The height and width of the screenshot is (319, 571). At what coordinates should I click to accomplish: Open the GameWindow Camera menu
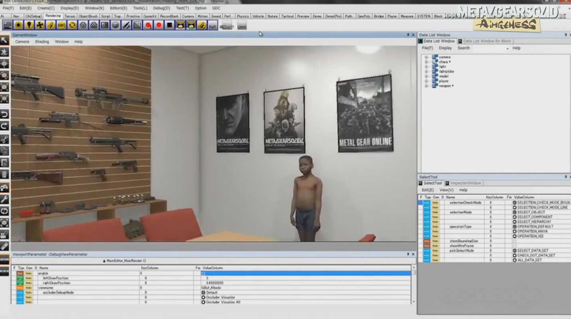point(22,41)
